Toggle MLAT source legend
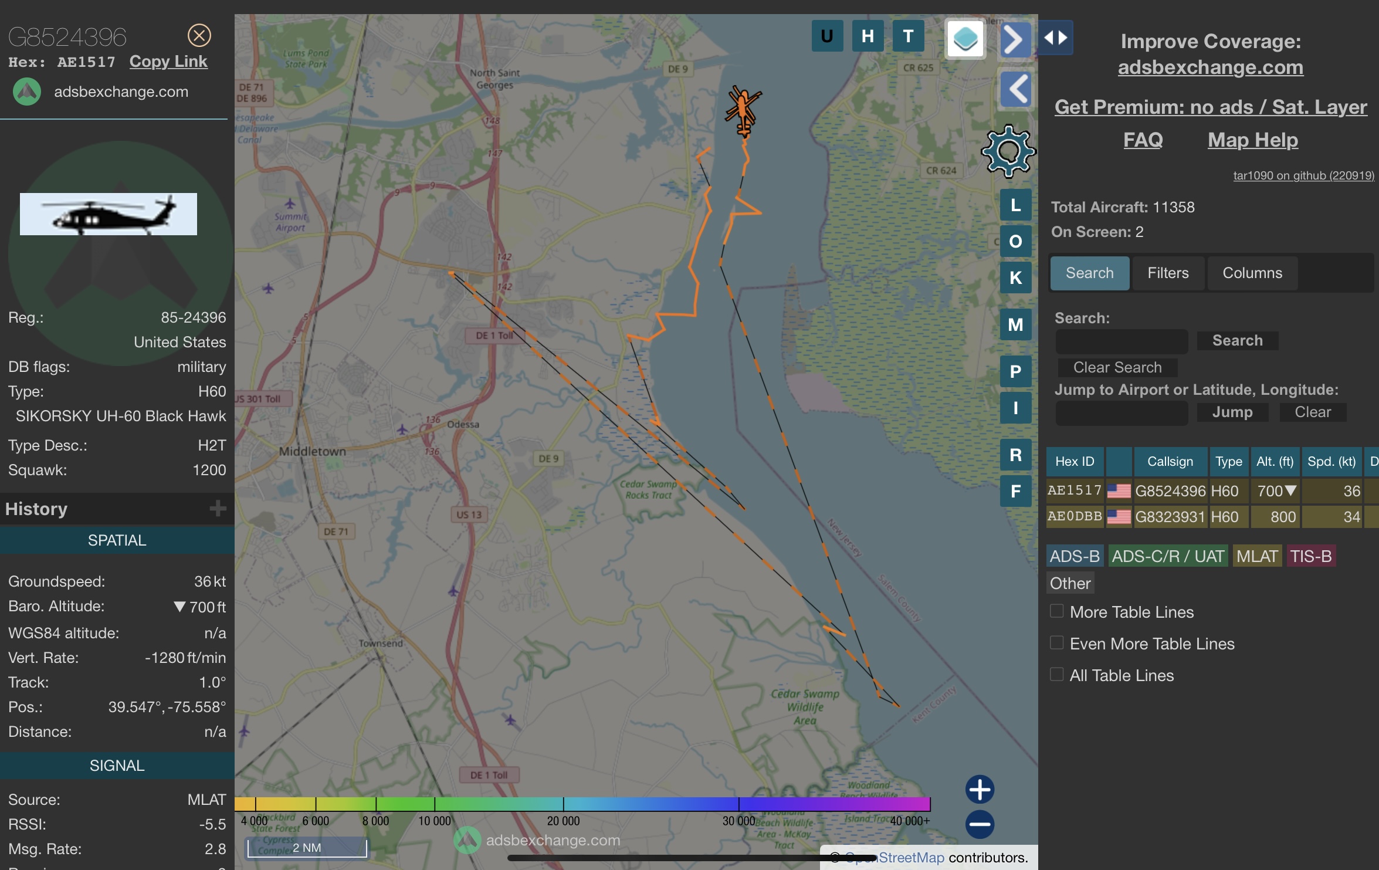Viewport: 1379px width, 870px height. (x=1257, y=556)
